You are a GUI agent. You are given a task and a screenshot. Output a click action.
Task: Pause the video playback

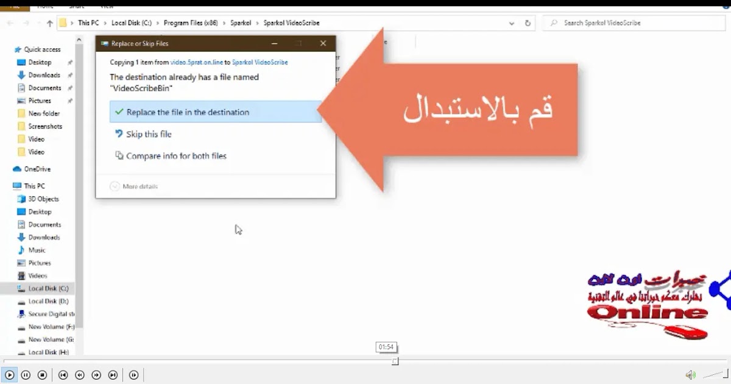pos(26,375)
